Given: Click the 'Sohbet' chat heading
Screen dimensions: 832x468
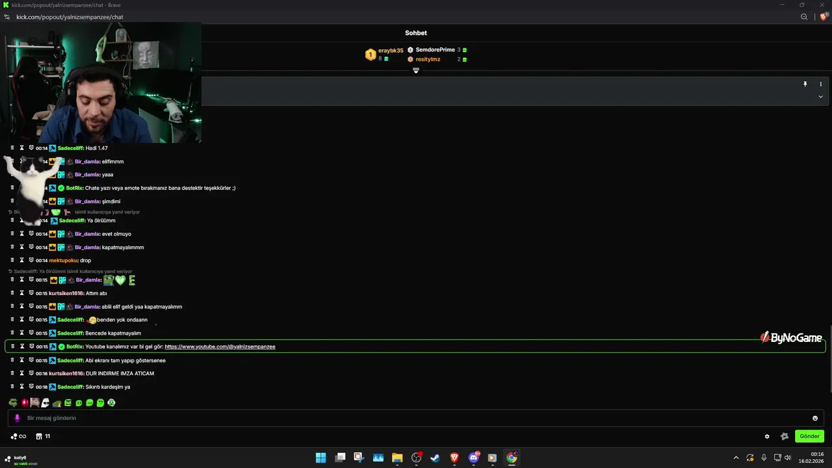Looking at the screenshot, I should click(416, 33).
